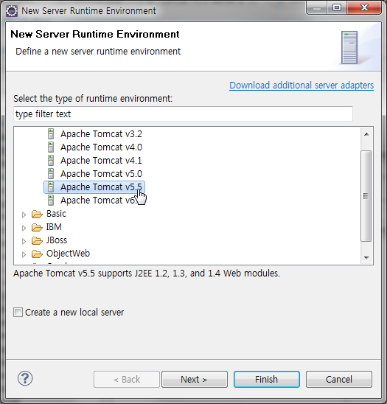Screen dimensions: 387x404
Task: Click the list scrollbar down arrow
Action: pyautogui.click(x=366, y=257)
